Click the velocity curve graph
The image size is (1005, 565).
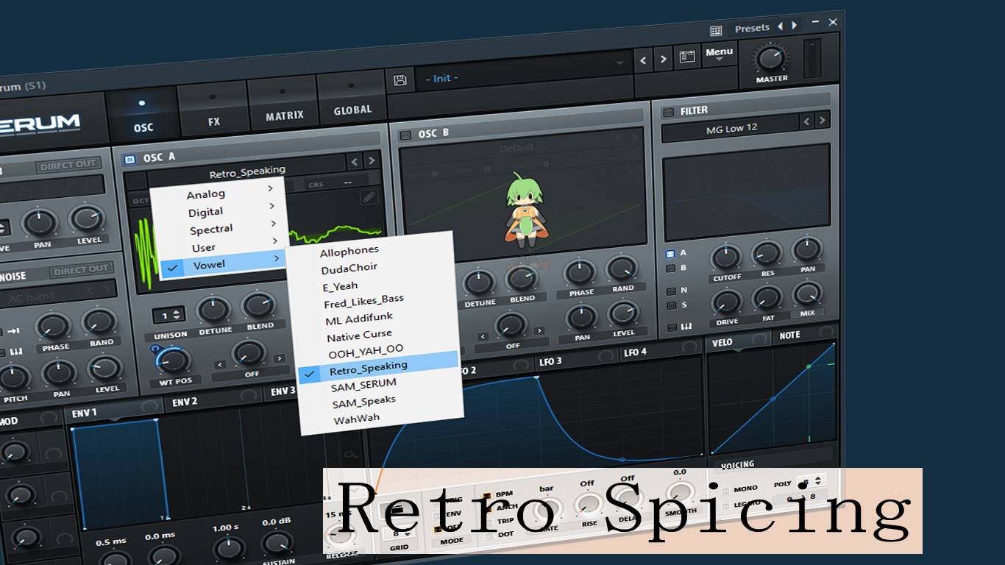(x=773, y=398)
